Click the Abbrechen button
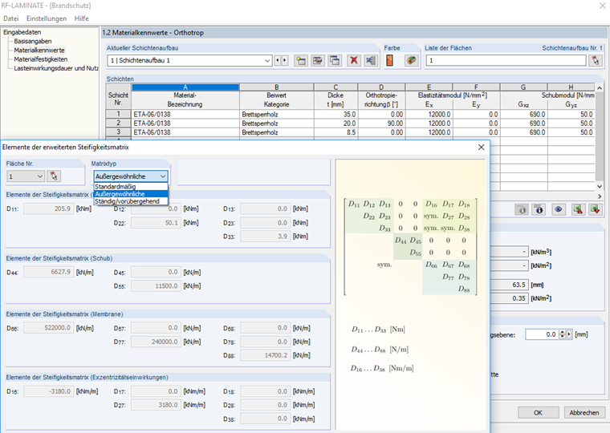The width and height of the screenshot is (610, 433). coord(584,413)
